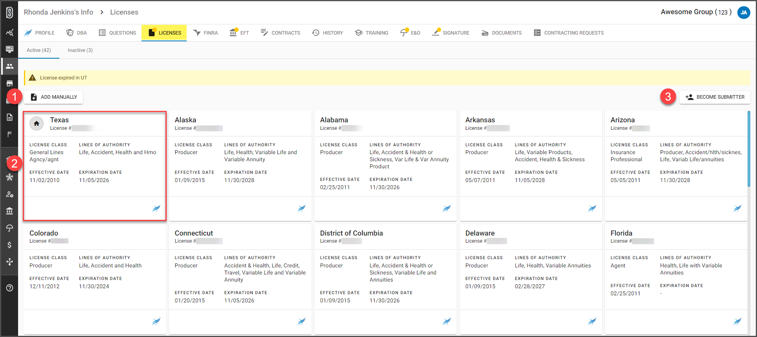
Task: Open the umbrella sidebar icon
Action: point(9,228)
